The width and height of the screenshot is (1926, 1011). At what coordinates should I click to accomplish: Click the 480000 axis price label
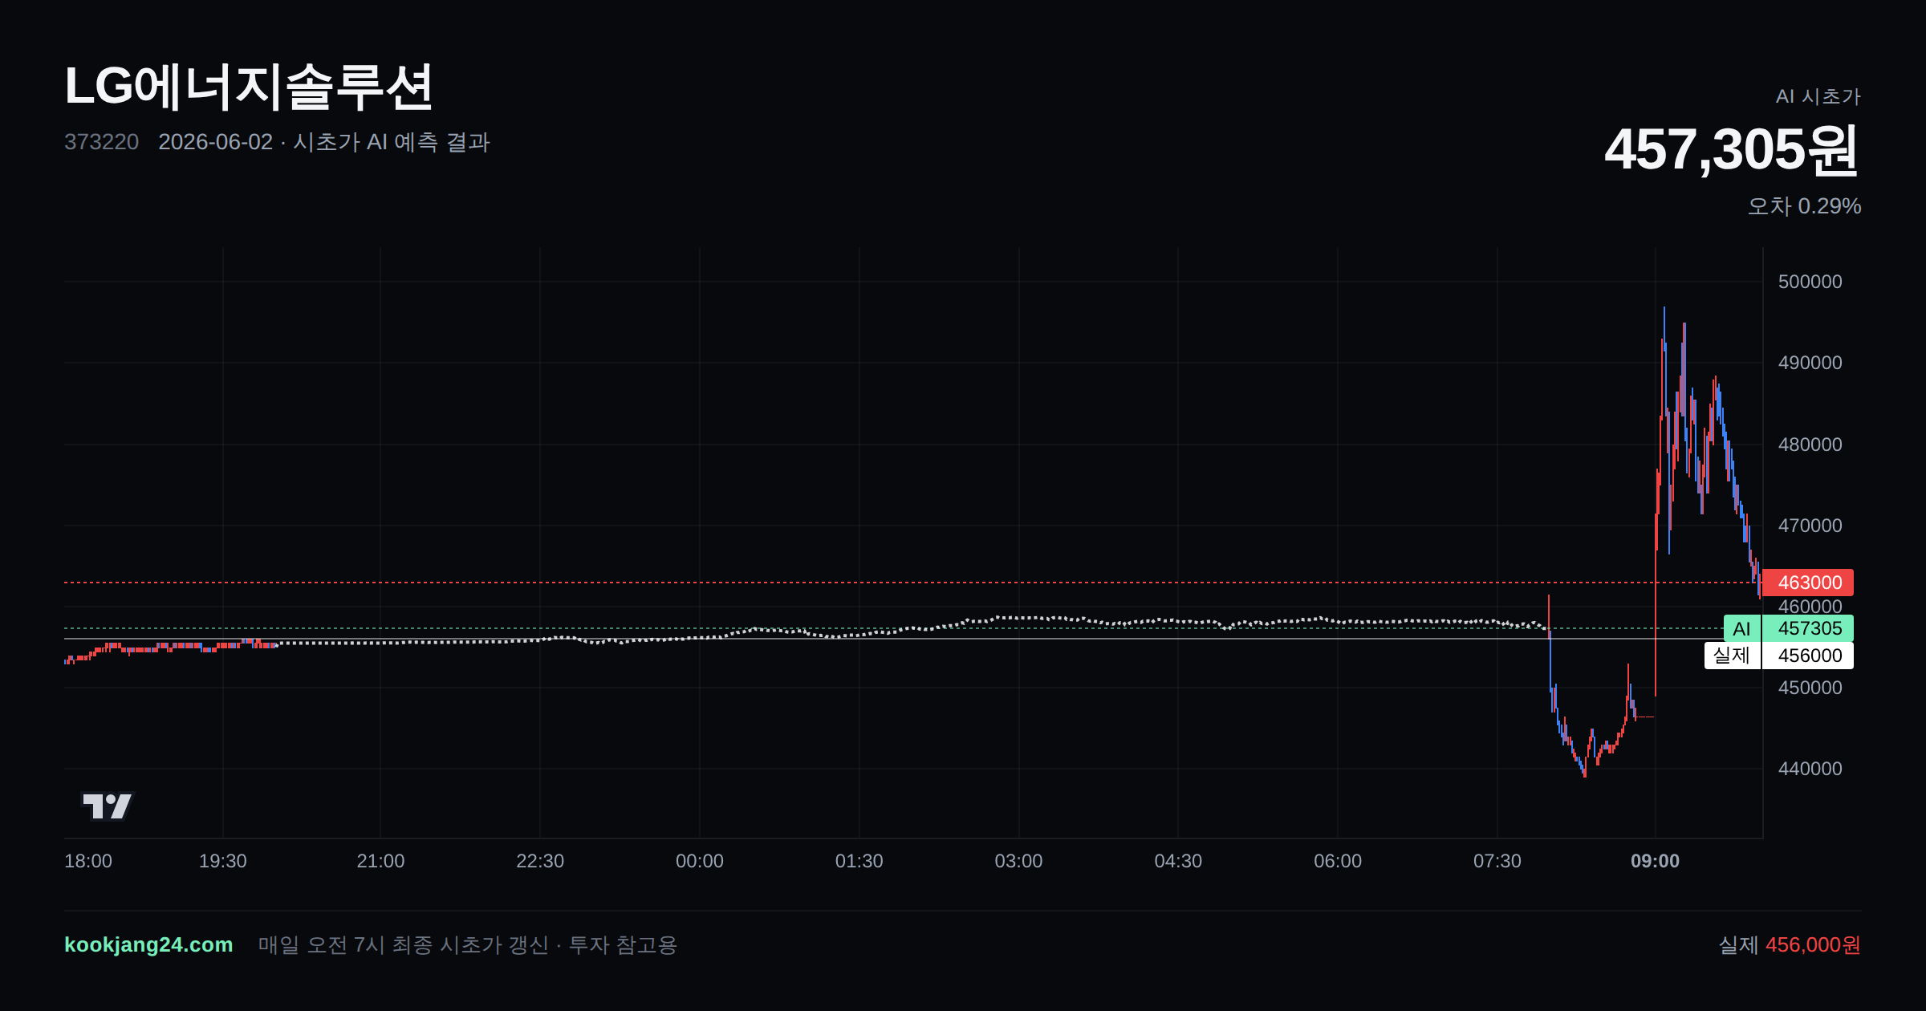pos(1810,445)
